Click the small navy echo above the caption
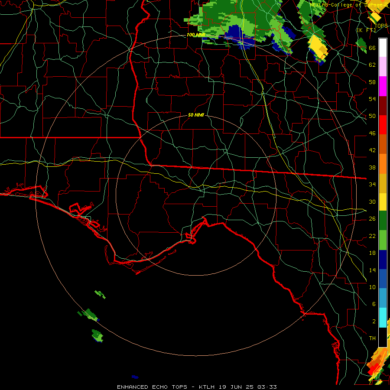The height and width of the screenshot is (390, 390). click(135, 377)
